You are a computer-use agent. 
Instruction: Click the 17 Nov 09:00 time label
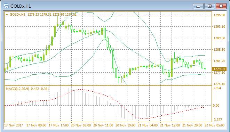pyautogui.click(x=36, y=125)
